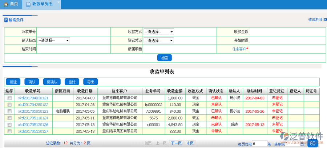
Task: Click the home icon on 首页 tab
Action: tap(6, 4)
